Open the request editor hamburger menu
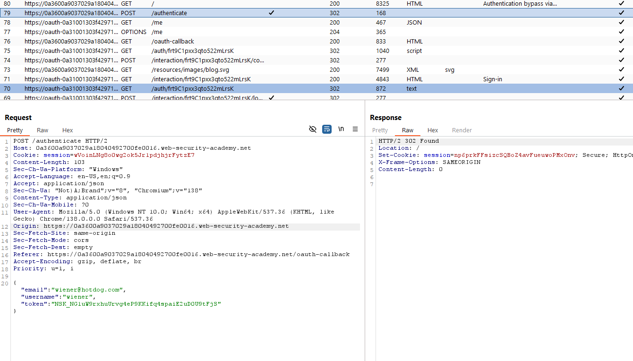633x361 pixels. [x=355, y=129]
